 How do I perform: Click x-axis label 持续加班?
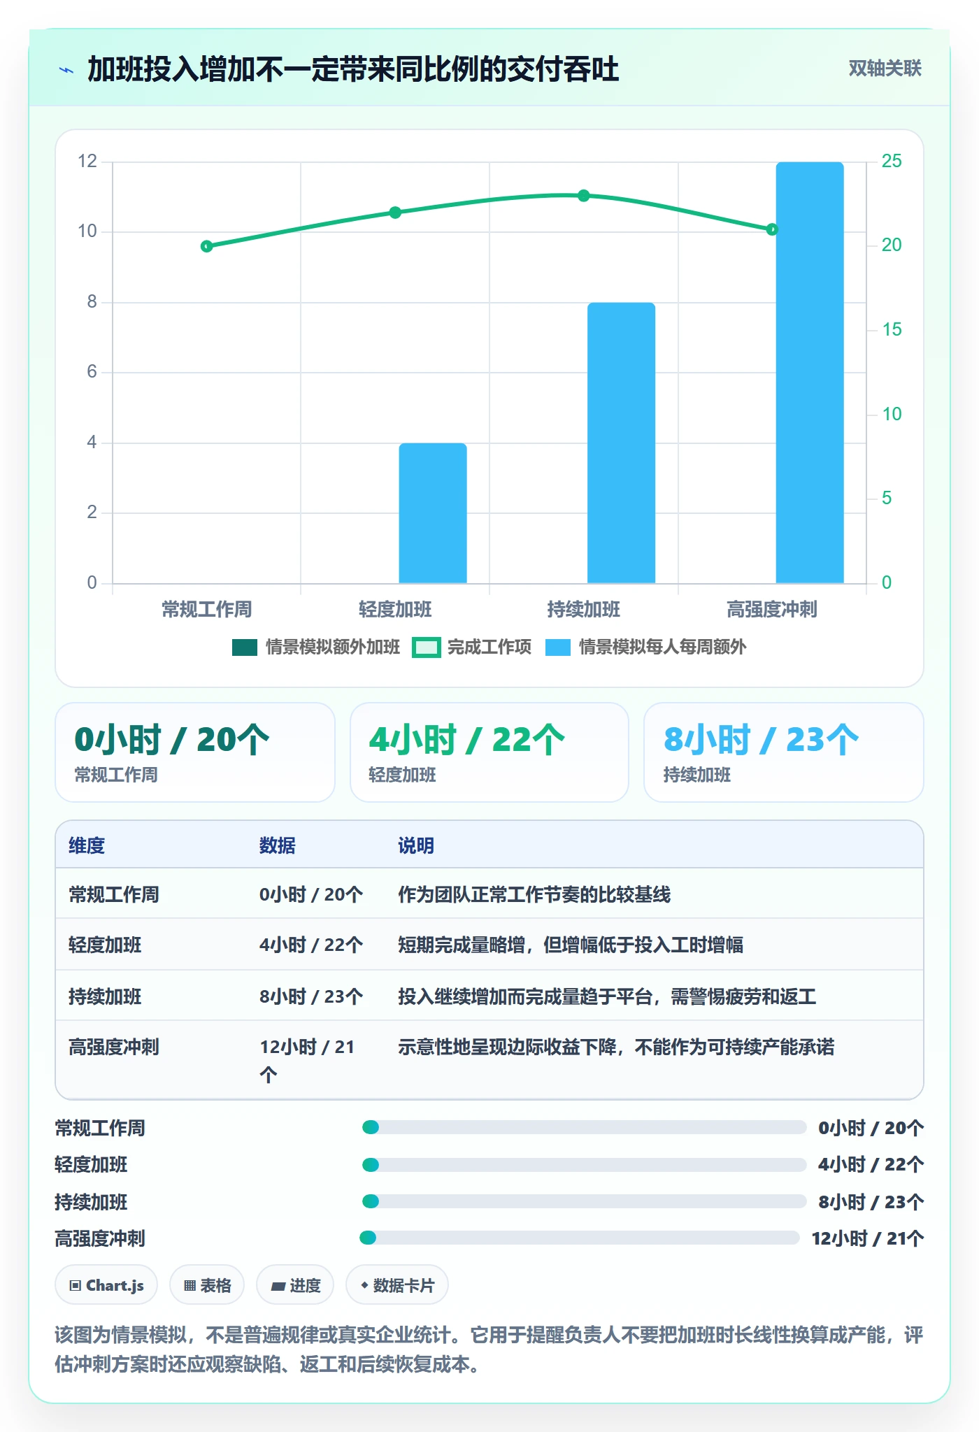tap(584, 610)
